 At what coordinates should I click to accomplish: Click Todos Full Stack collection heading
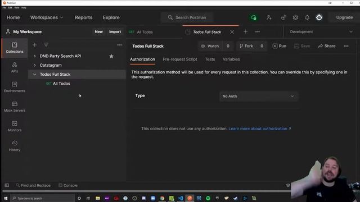[x=148, y=46]
